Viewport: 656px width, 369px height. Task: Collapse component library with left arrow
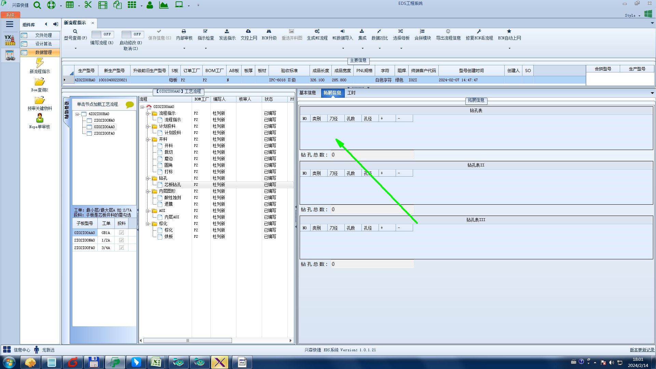46,24
